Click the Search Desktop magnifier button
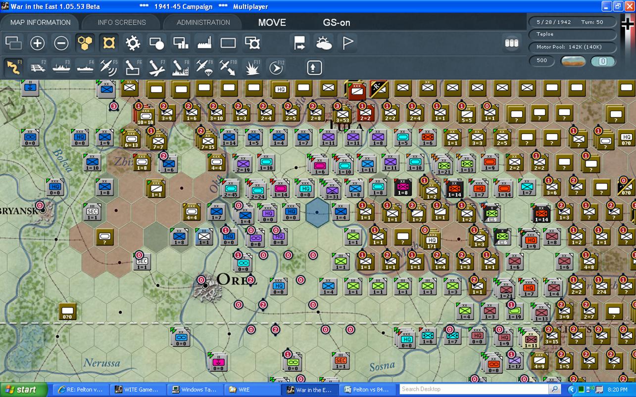The height and width of the screenshot is (397, 636). point(555,389)
